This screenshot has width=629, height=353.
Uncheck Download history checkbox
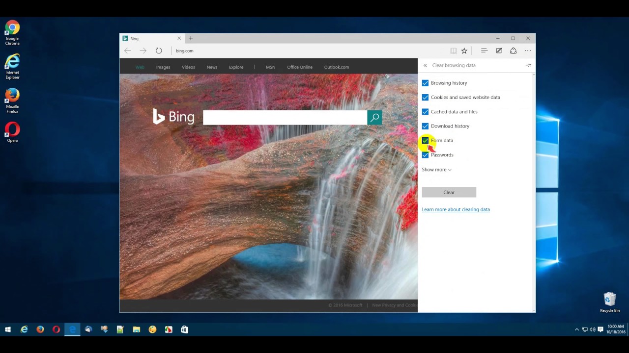point(425,126)
